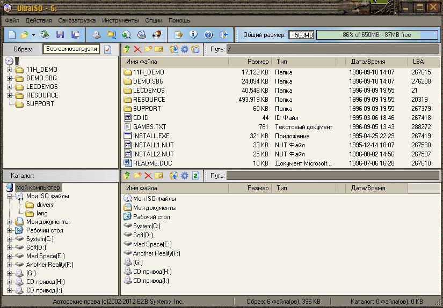
Task: Click the 86% of 650MB capacity bar
Action: (x=377, y=35)
